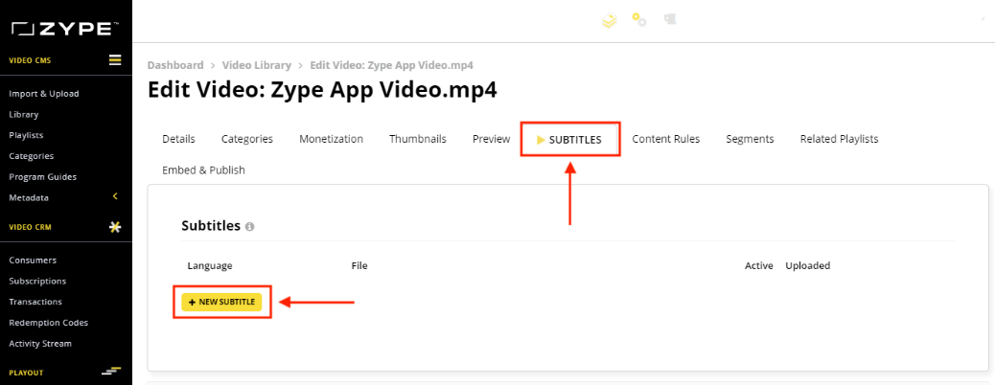
Task: Open the stacked layers icon in top bar
Action: tap(610, 21)
